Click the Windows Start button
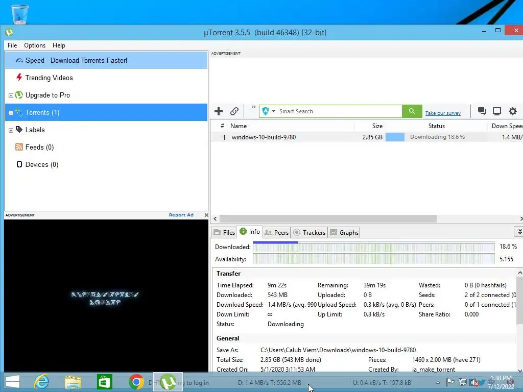Image resolution: width=523 pixels, height=392 pixels. click(x=13, y=382)
